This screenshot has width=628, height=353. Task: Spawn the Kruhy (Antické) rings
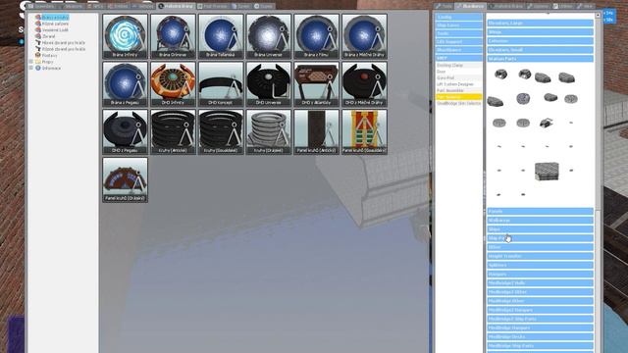173,132
